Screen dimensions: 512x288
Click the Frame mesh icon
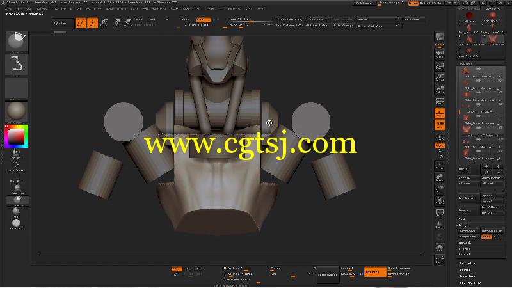440,166
